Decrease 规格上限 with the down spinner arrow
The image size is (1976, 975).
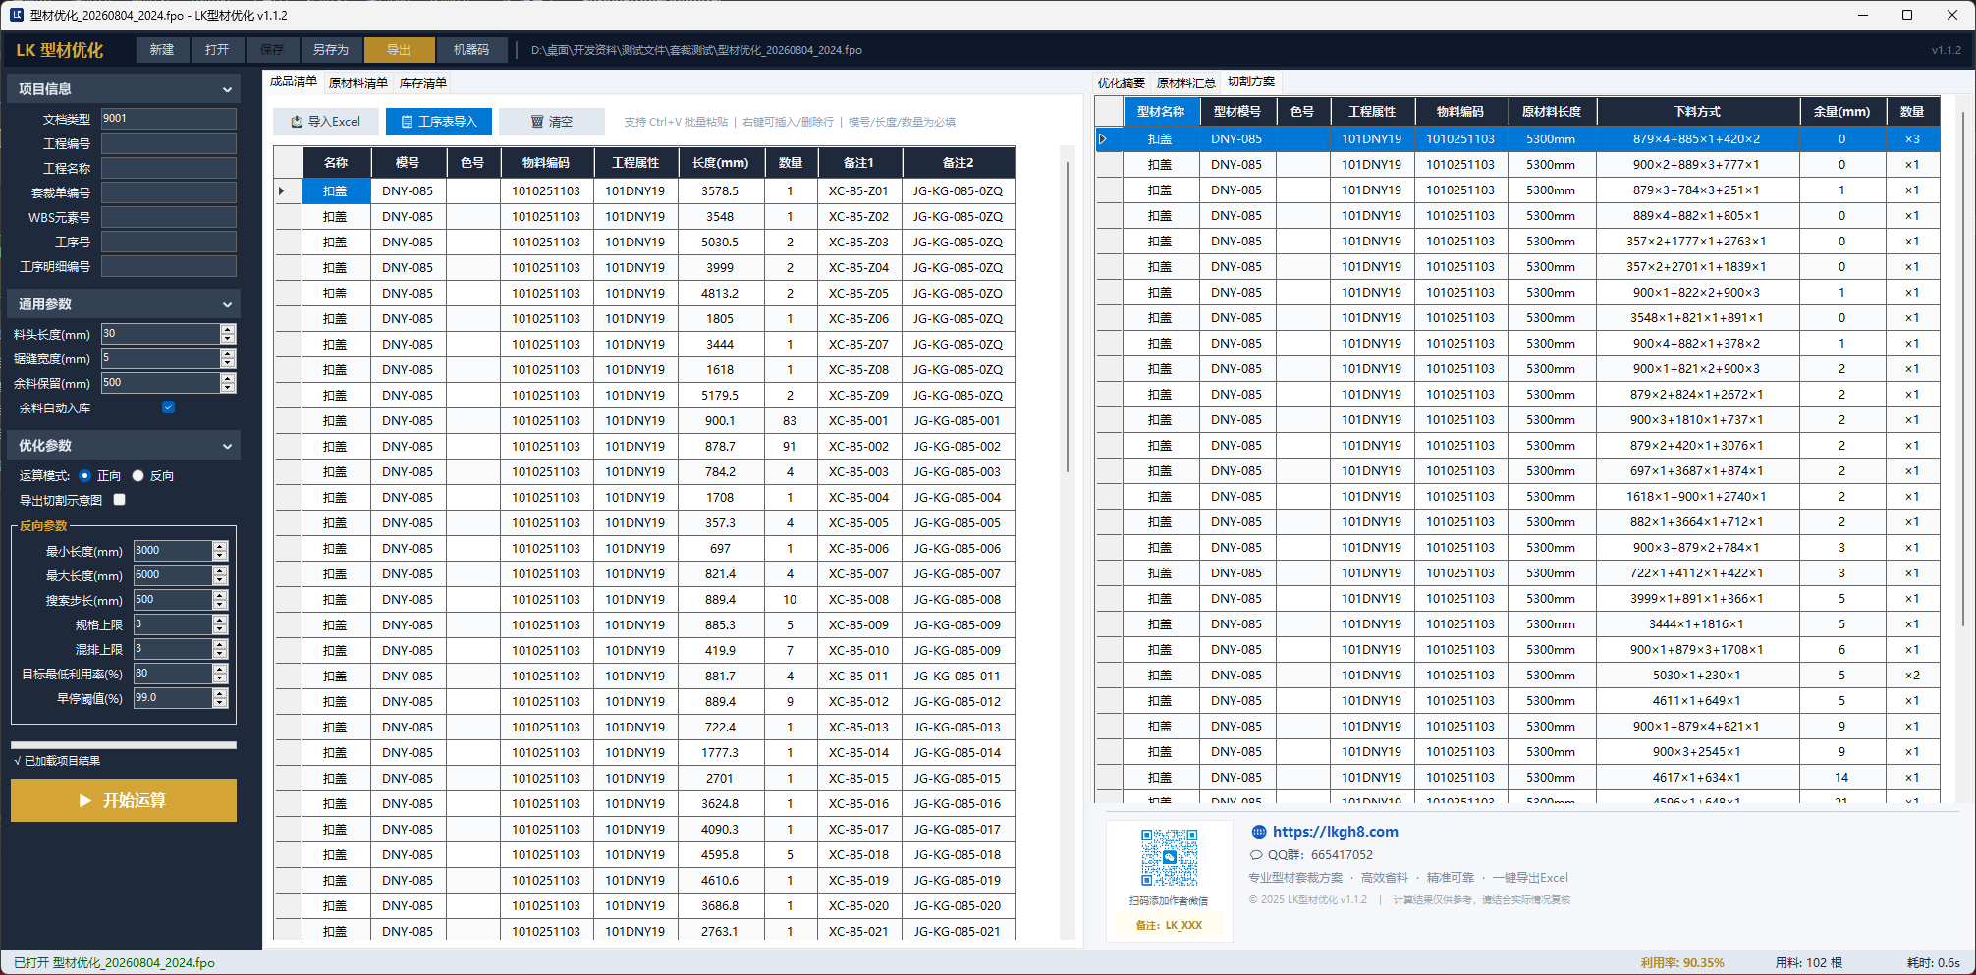pos(220,629)
